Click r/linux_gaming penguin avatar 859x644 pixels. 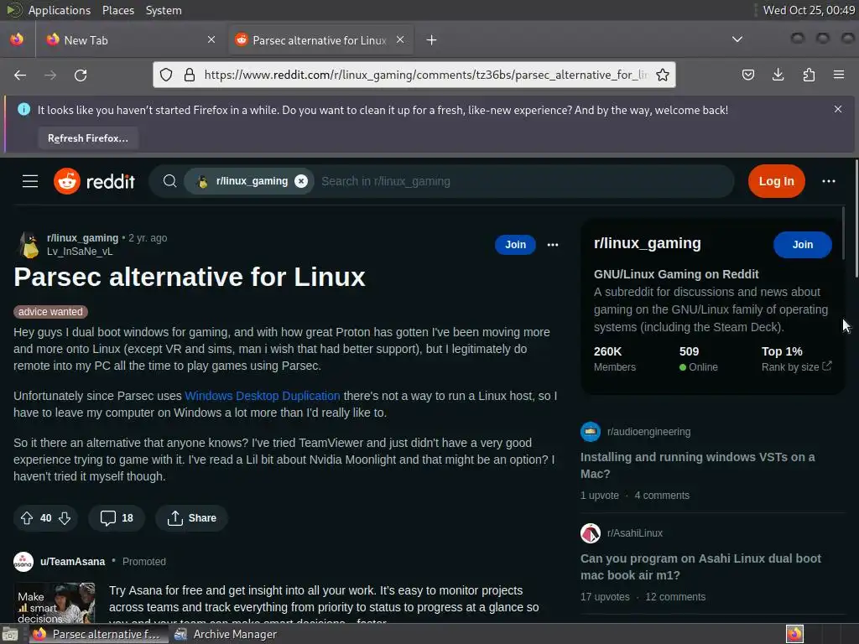pos(29,245)
